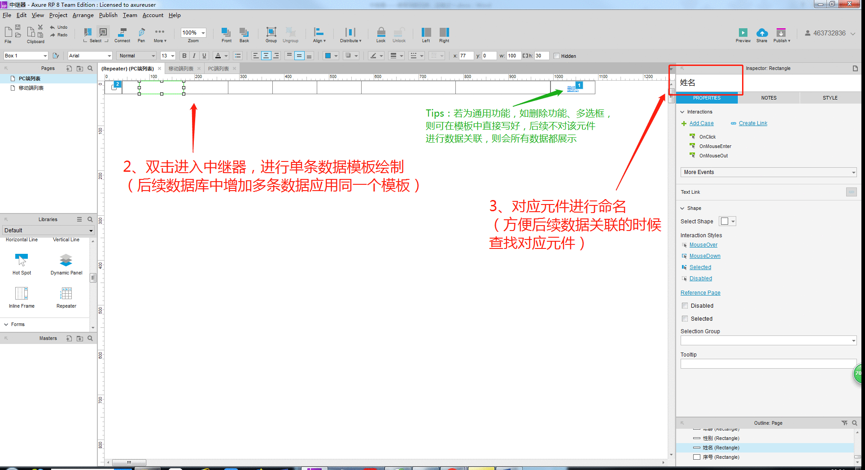This screenshot has height=470, width=865.
Task: Select the Hot Spot widget
Action: coord(22,264)
